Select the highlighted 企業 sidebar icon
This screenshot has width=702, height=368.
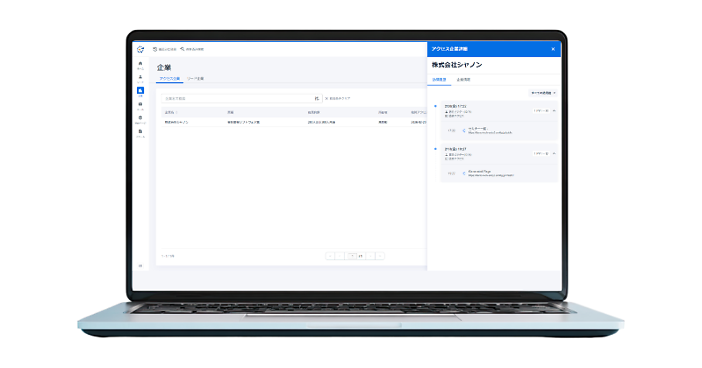pyautogui.click(x=140, y=91)
